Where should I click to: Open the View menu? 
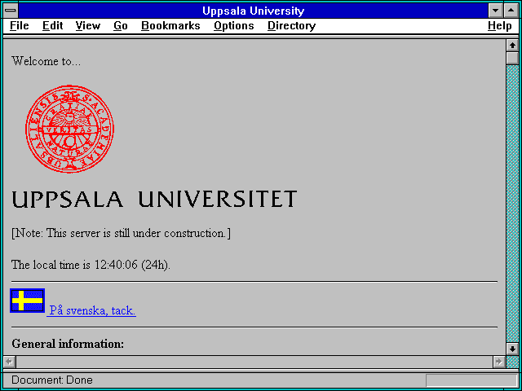[x=88, y=26]
